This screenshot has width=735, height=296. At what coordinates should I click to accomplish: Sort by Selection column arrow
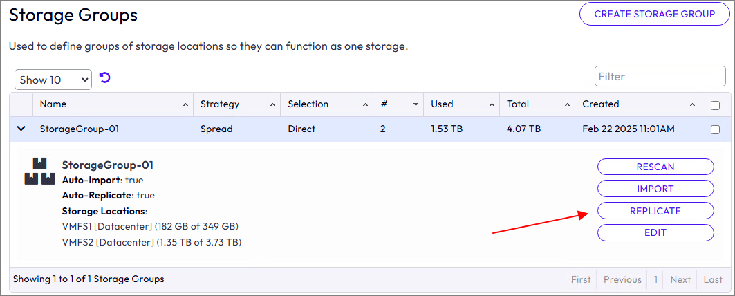[x=366, y=105]
